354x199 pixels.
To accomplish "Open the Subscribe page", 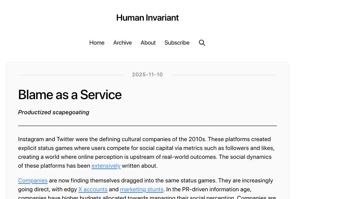I will (177, 43).
